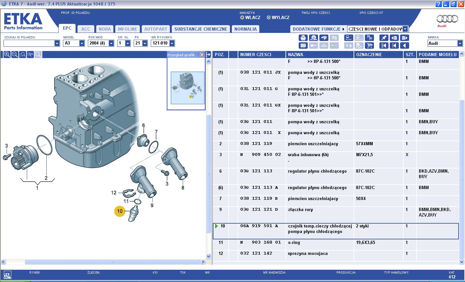465x282 pixels.
Task: Zoom out on the parts diagram
Action: tap(15, 55)
